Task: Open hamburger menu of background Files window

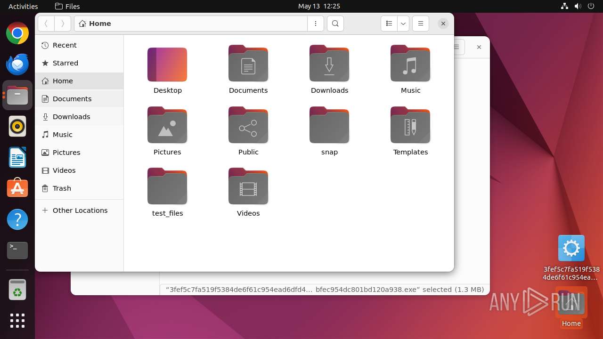Action: tap(458, 47)
